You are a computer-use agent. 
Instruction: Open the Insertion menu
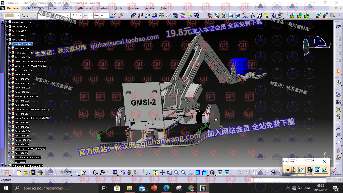[103, 8]
